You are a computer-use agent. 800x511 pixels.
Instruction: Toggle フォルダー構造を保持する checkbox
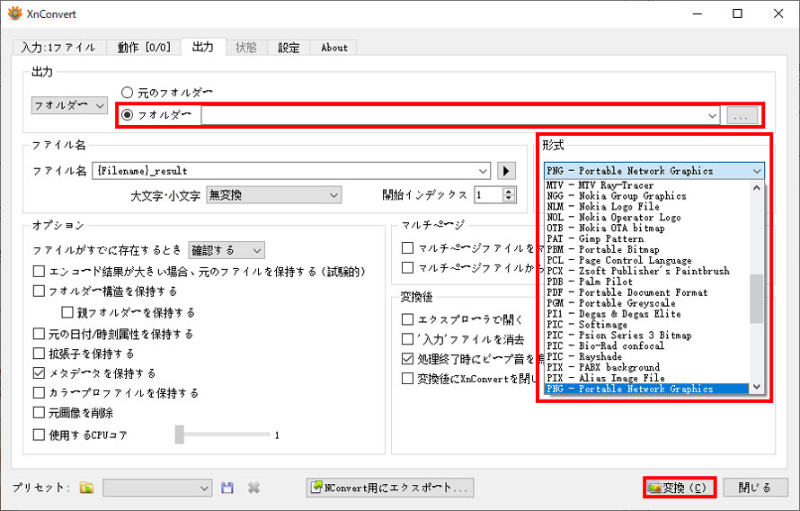[x=39, y=291]
